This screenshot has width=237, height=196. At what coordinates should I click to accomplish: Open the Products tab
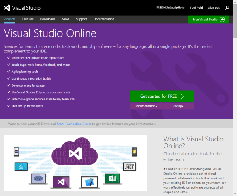[x=9, y=19]
